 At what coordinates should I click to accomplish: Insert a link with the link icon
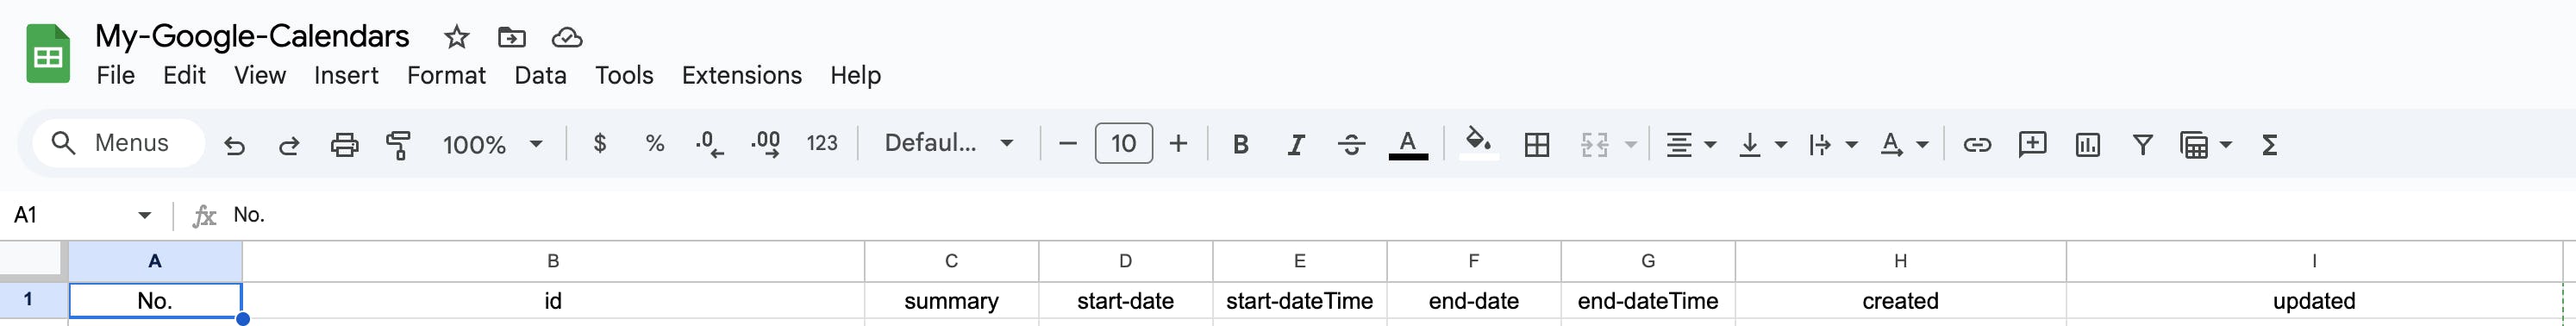tap(1977, 145)
